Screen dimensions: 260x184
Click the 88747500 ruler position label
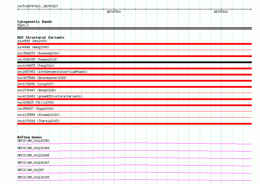pos(114,12)
